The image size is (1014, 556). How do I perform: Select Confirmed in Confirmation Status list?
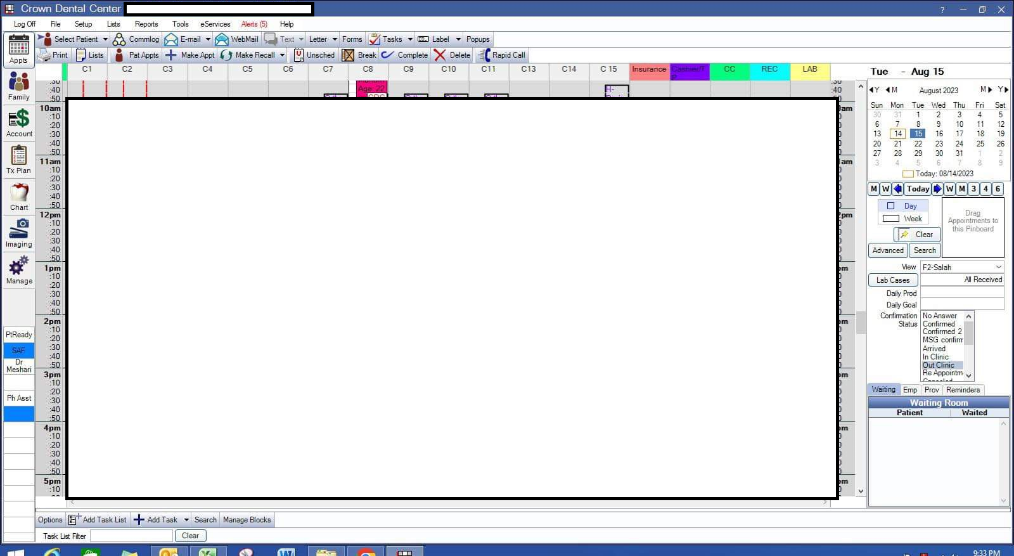(939, 324)
